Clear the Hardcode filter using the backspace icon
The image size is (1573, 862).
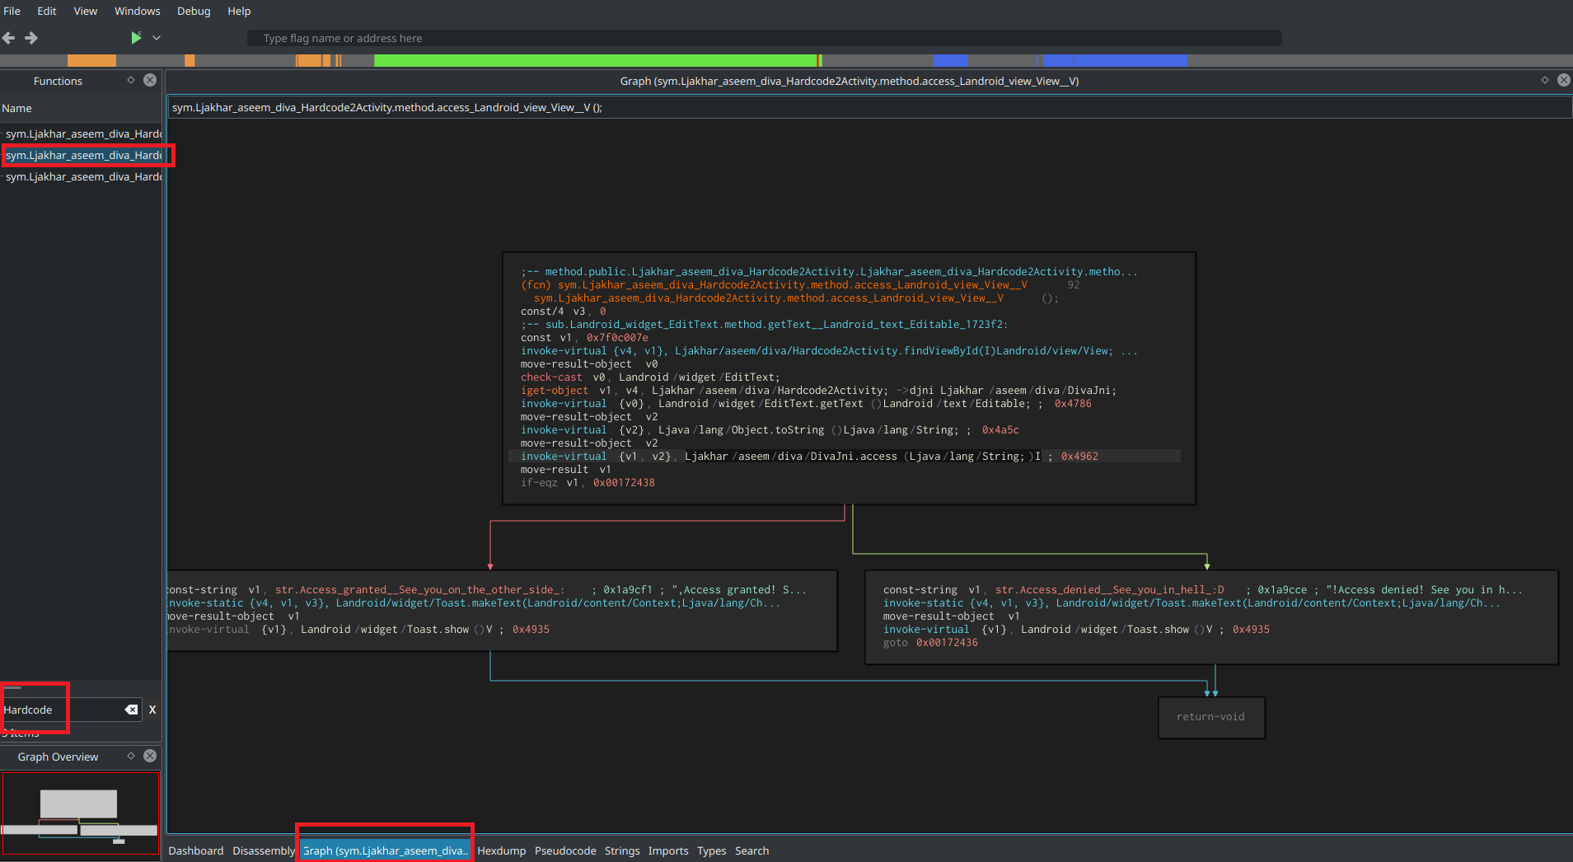pos(130,709)
